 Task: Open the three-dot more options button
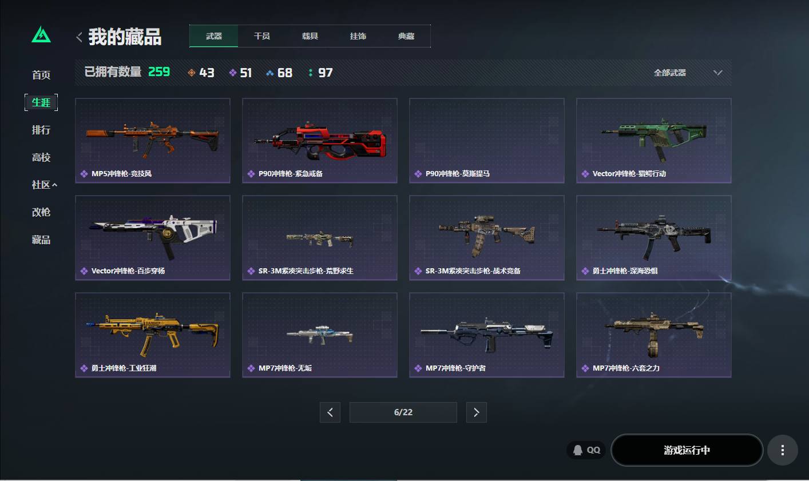click(782, 450)
